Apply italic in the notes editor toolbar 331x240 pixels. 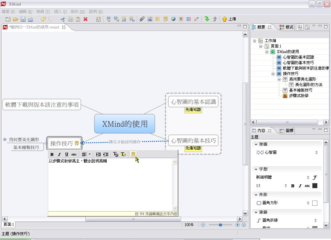(x=59, y=154)
